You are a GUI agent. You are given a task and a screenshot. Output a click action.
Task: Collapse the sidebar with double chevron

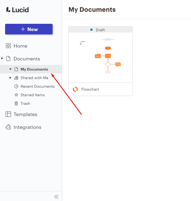click(x=56, y=197)
